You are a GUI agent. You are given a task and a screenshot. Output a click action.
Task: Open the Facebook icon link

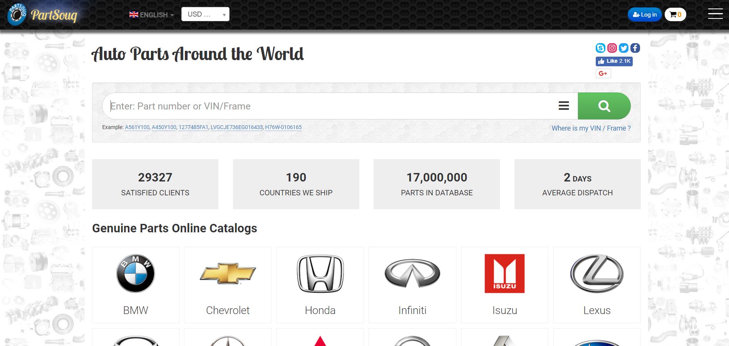(x=635, y=48)
